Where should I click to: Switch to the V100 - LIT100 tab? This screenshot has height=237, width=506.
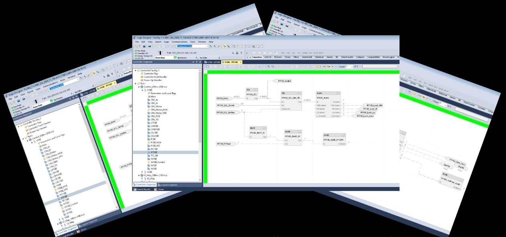click(x=213, y=62)
